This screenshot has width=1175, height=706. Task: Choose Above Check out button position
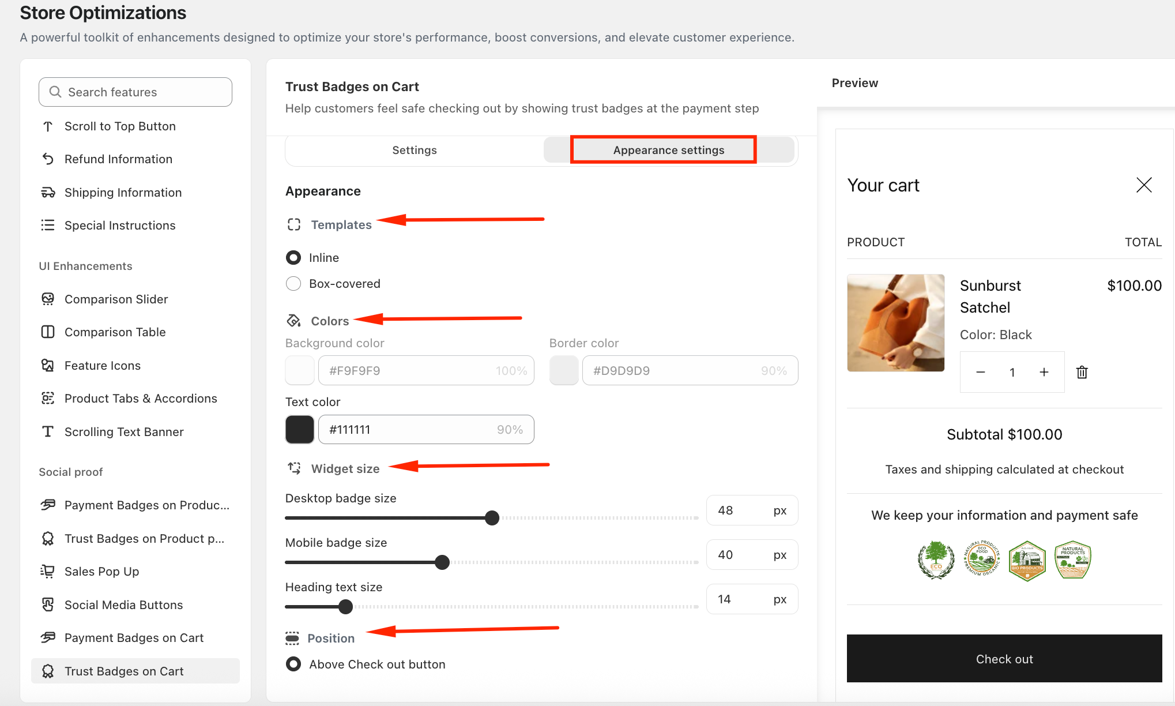(293, 664)
